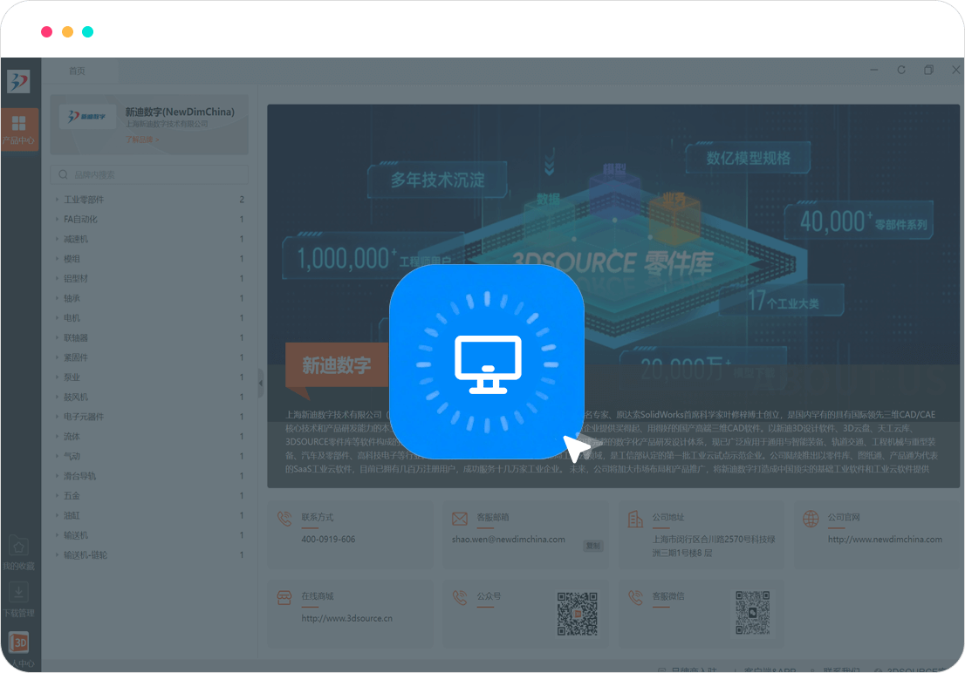Expand the 联轴器 category
The height and width of the screenshot is (673, 965).
click(x=58, y=337)
